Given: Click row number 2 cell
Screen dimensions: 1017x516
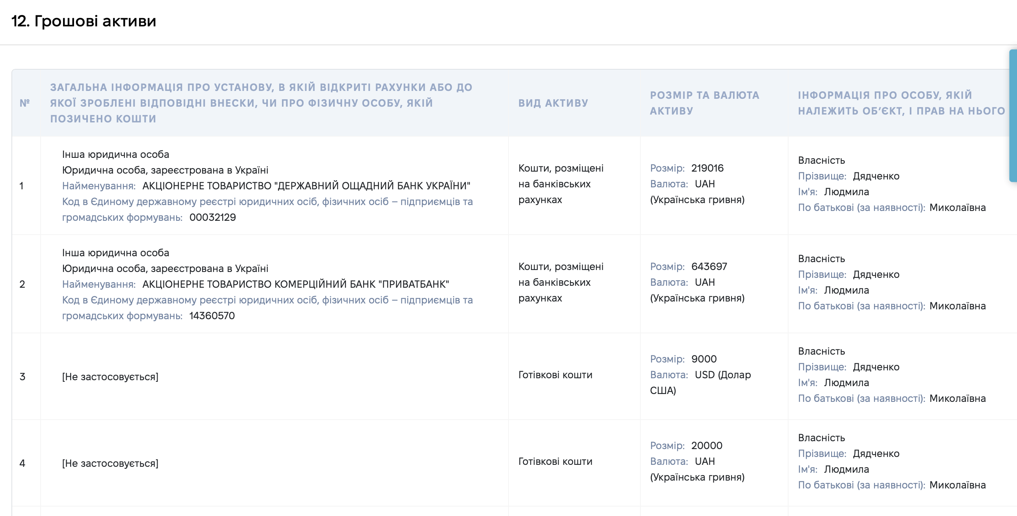Looking at the screenshot, I should point(26,284).
